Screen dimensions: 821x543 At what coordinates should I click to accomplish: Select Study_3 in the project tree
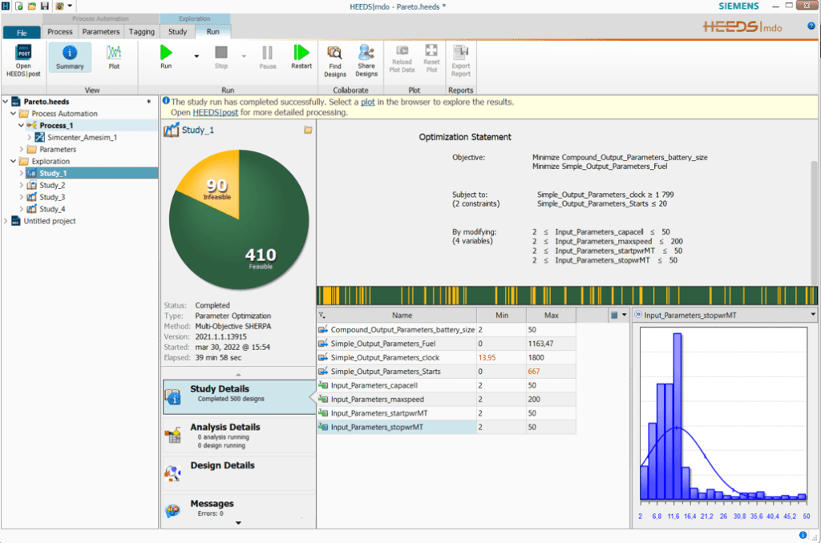click(52, 197)
